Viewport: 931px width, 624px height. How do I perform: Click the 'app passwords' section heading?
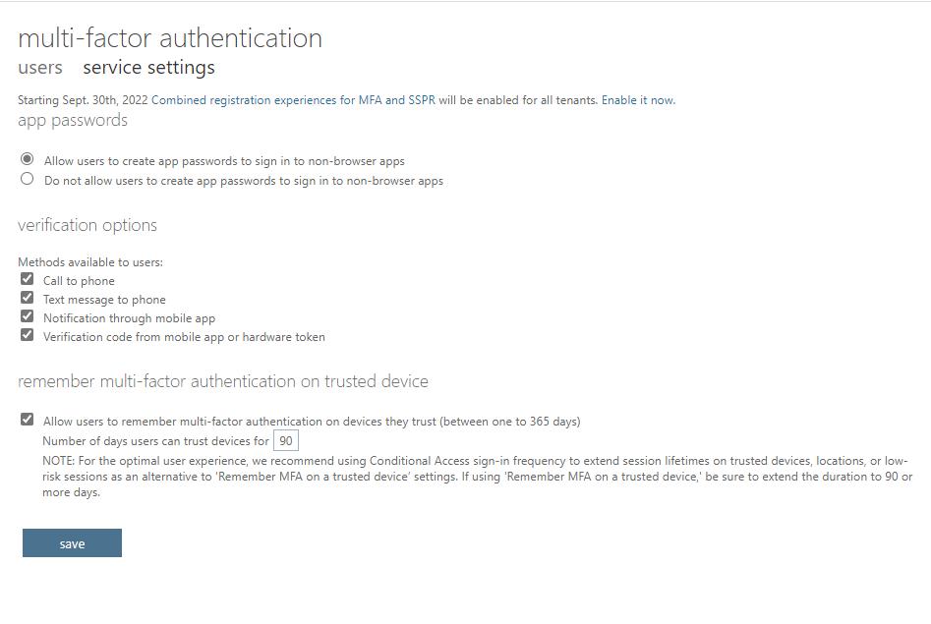(73, 121)
